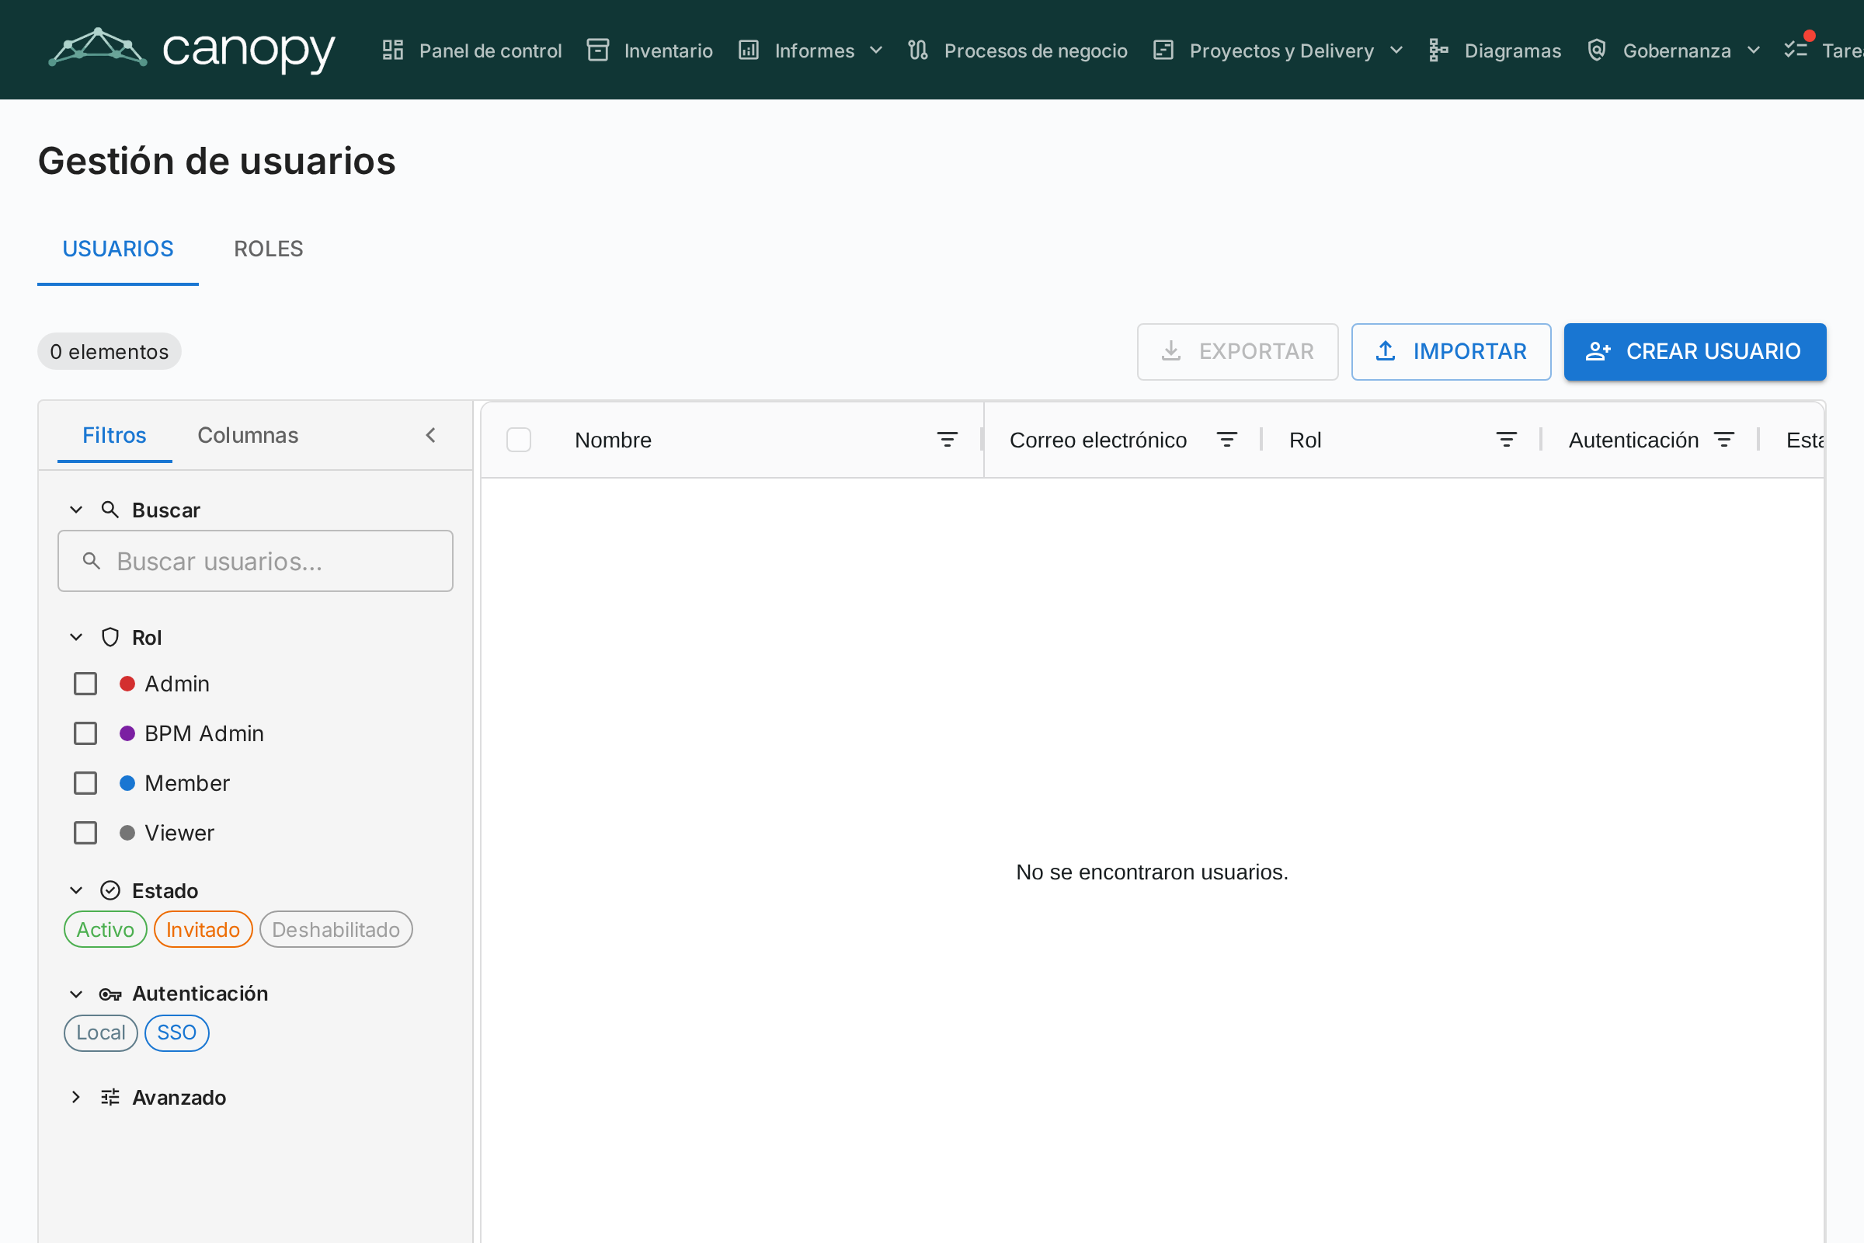Click the Proyectos y Delivery icon
The width and height of the screenshot is (1864, 1243).
(x=1163, y=50)
